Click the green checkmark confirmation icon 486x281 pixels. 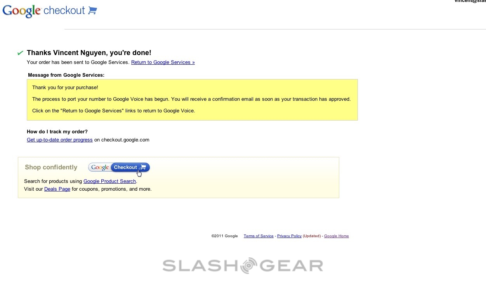(x=20, y=53)
